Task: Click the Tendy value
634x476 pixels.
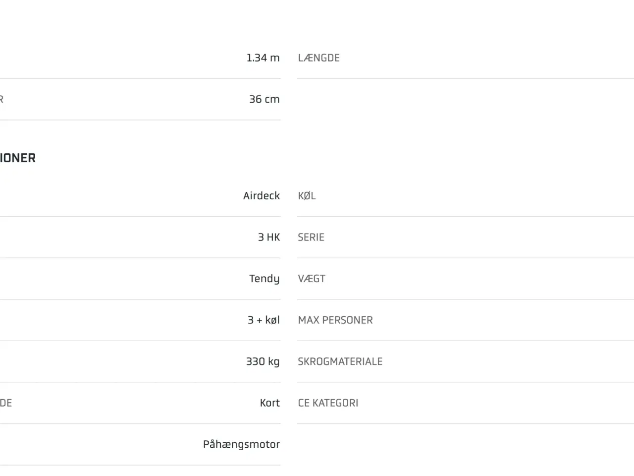Action: point(264,279)
